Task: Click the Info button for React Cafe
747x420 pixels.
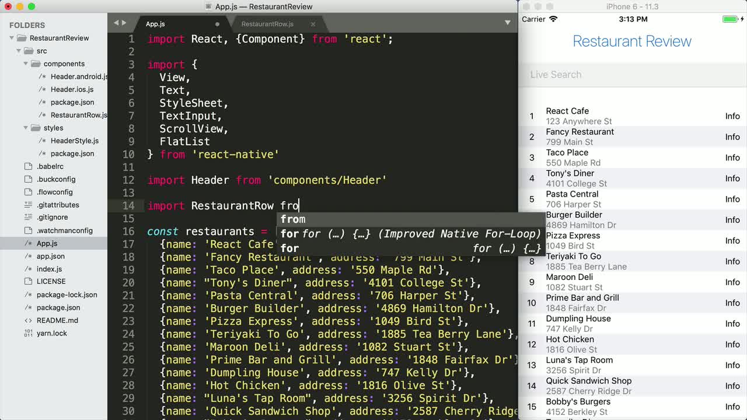Action: click(732, 116)
